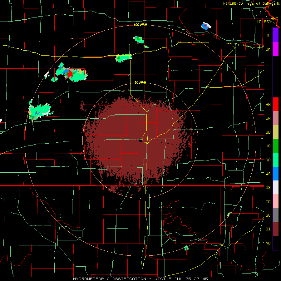Click the "RA" legend label
The width and height of the screenshot is (281, 281).
268,160
